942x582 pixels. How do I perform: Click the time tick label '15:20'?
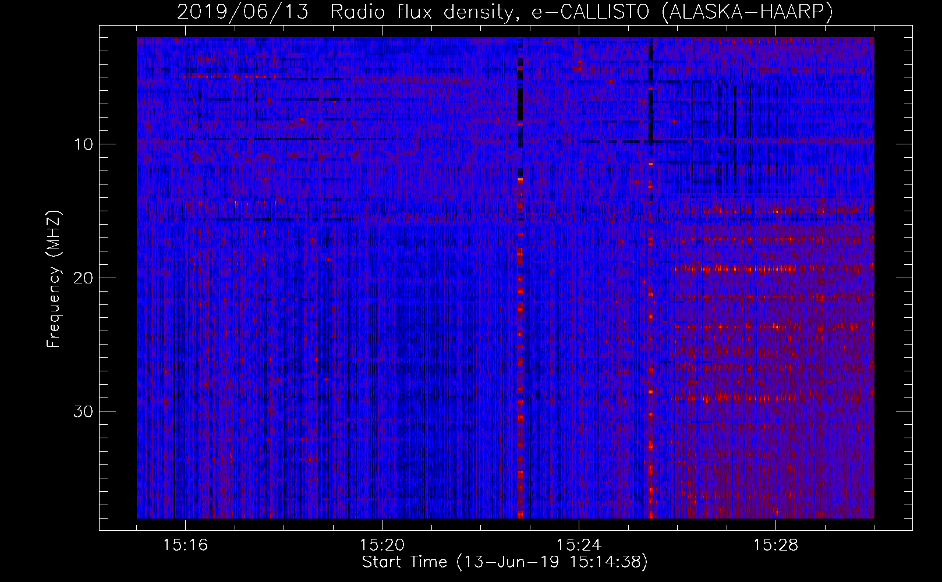coord(382,545)
